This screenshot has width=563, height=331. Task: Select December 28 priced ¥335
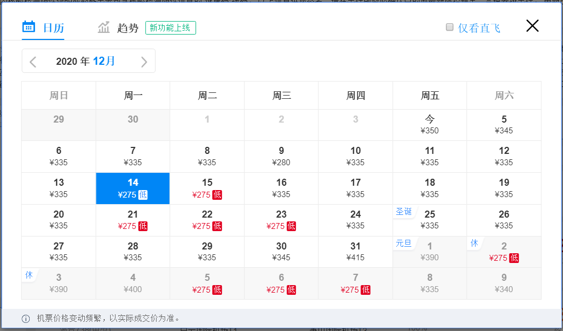tap(133, 252)
